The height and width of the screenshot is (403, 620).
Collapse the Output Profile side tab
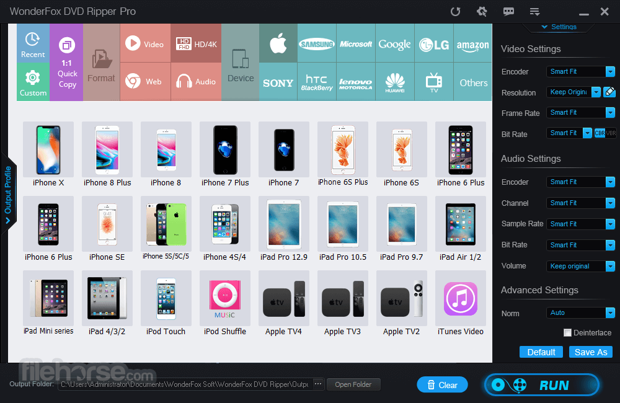[8, 195]
